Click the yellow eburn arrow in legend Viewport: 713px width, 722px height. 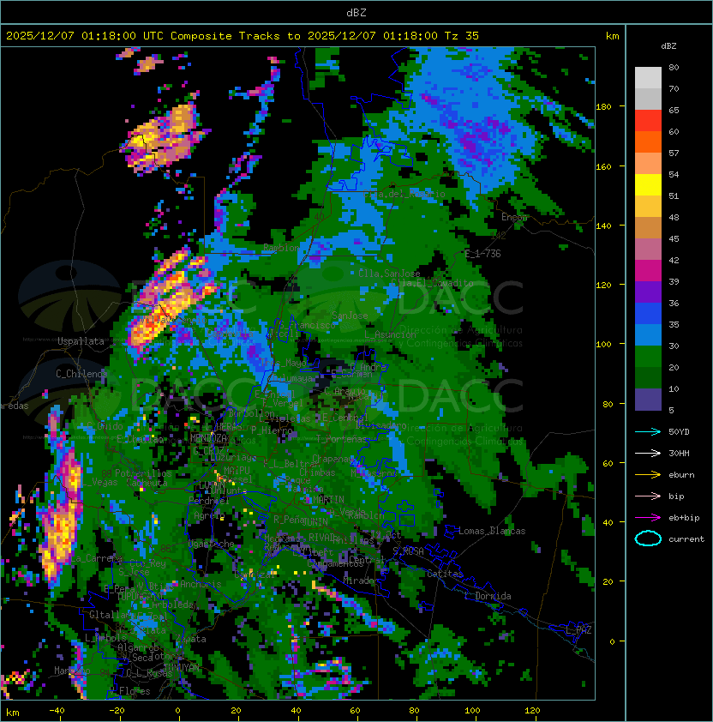pyautogui.click(x=648, y=475)
